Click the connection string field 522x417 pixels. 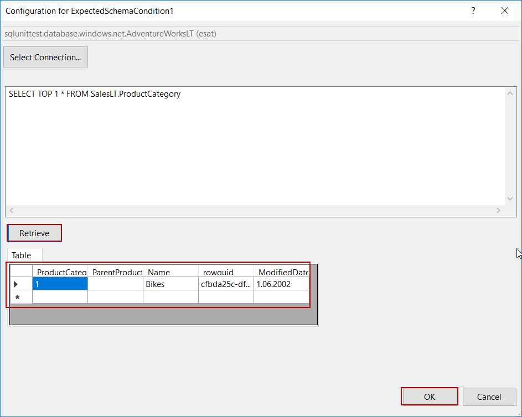(261, 34)
